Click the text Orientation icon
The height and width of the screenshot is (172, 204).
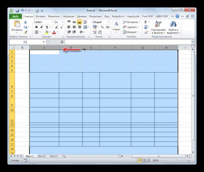[x=81, y=32]
